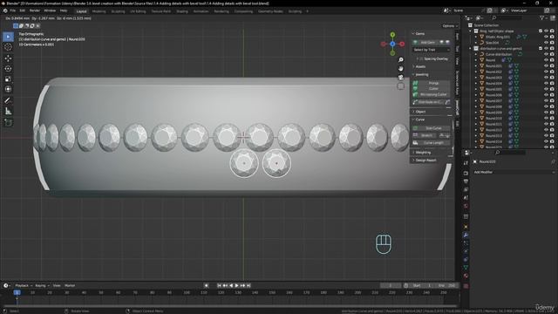558x314 pixels.
Task: Activate the Cursor tool in toolbar
Action: 8,47
